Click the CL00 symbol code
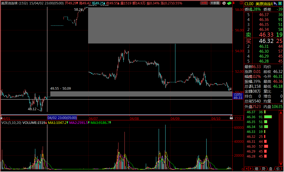Screen dimensions: 284x172 click(x=249, y=4)
